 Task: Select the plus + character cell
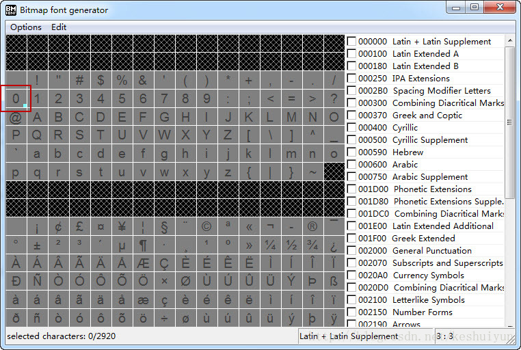pos(249,81)
